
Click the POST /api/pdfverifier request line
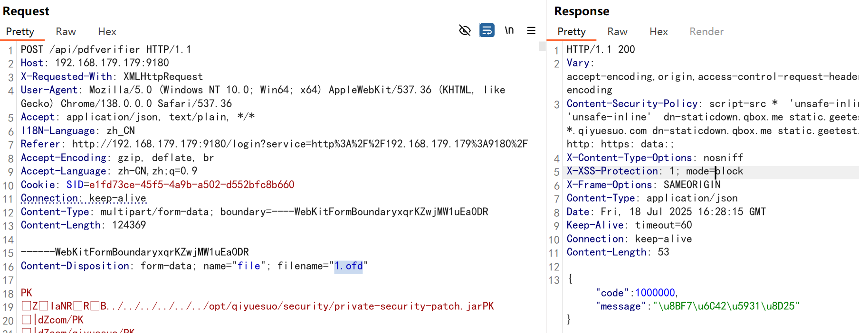105,50
